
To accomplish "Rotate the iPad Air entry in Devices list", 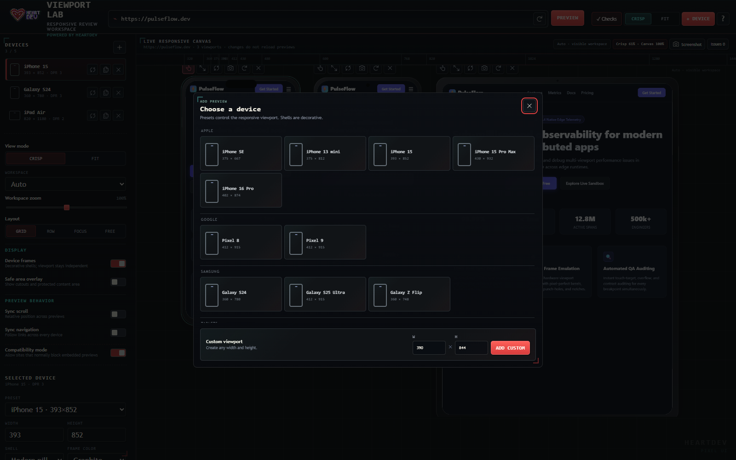I will [93, 115].
